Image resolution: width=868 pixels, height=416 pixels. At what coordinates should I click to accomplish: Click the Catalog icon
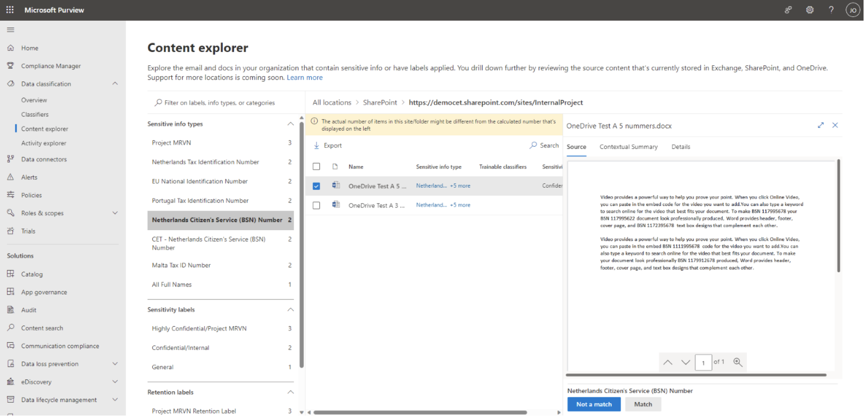[10, 274]
